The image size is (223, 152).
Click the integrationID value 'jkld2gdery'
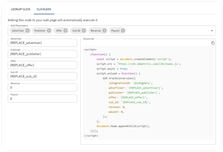click(142, 83)
